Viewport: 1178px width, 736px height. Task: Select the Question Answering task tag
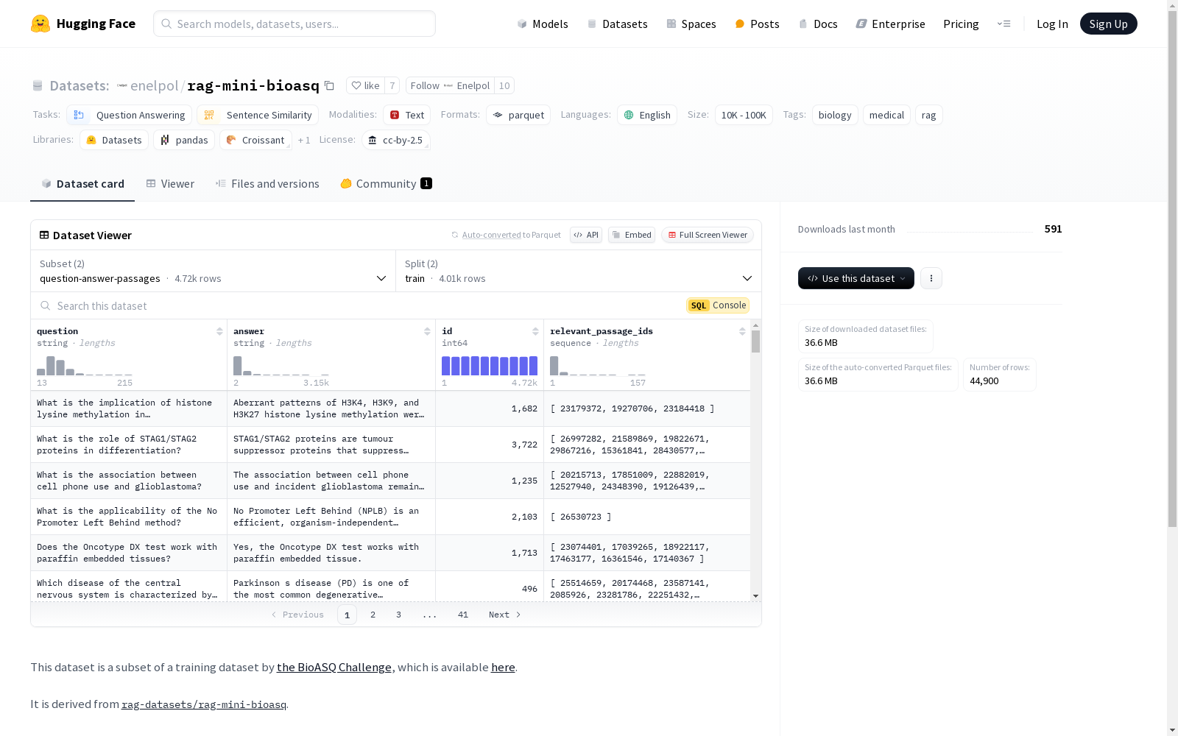(x=130, y=115)
